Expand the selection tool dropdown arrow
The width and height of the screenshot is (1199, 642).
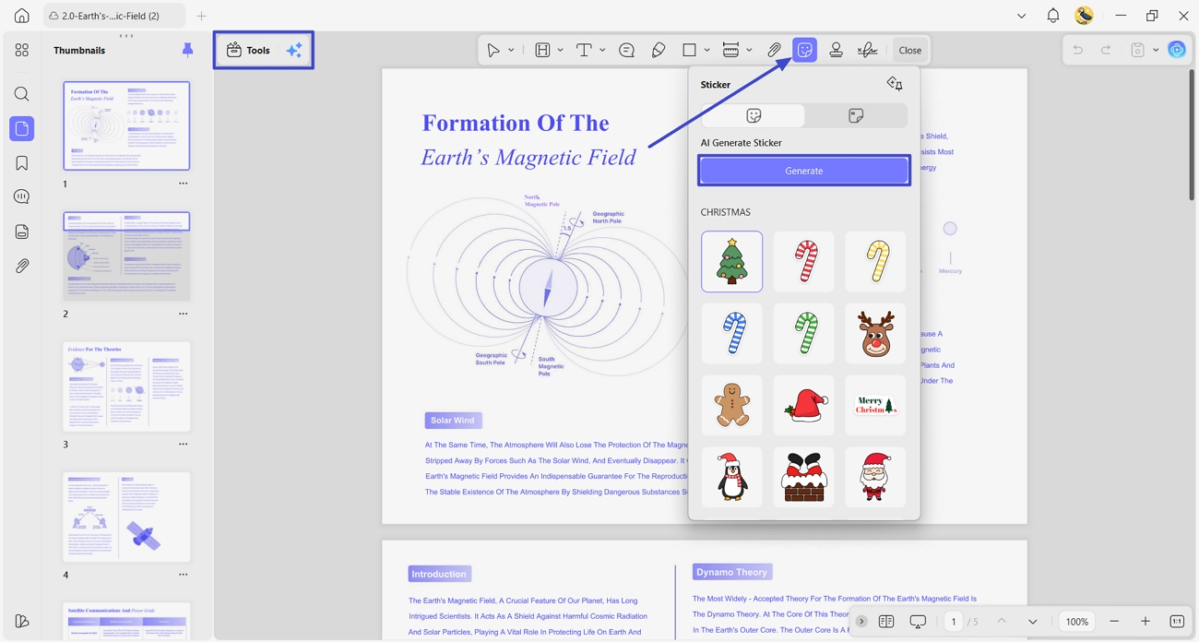pyautogui.click(x=511, y=50)
